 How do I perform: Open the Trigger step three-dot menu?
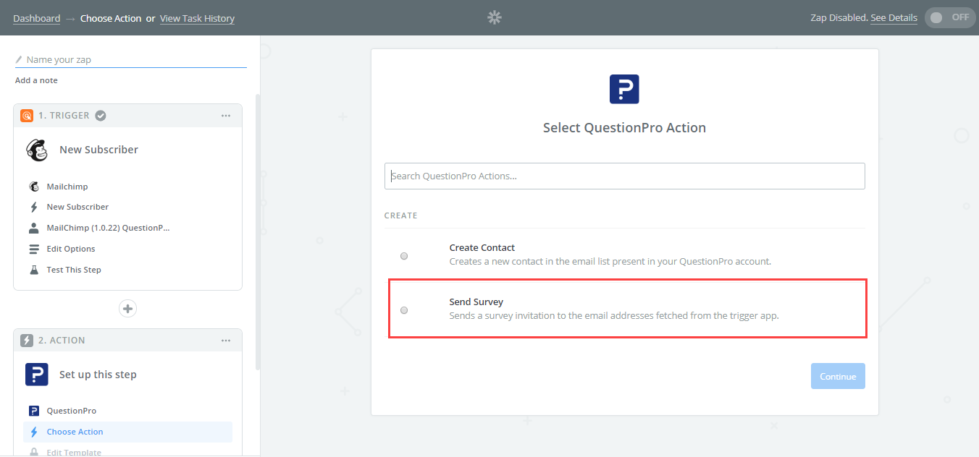coord(226,116)
